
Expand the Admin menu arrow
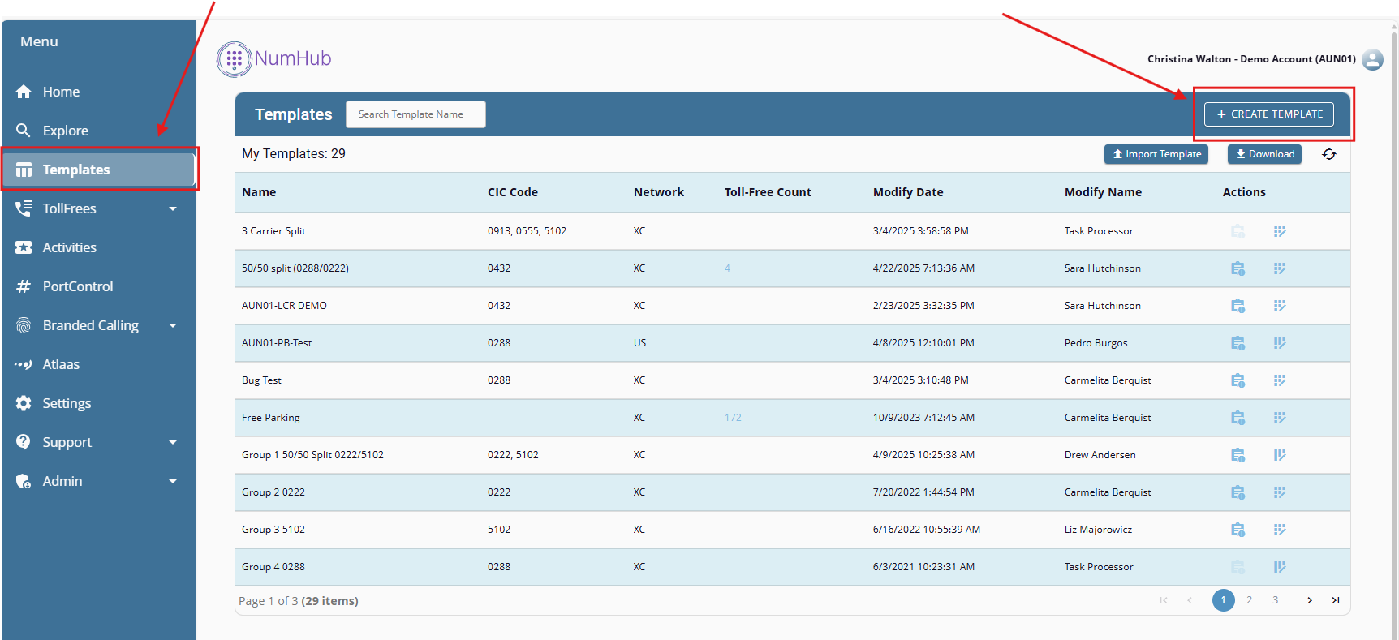pos(172,481)
